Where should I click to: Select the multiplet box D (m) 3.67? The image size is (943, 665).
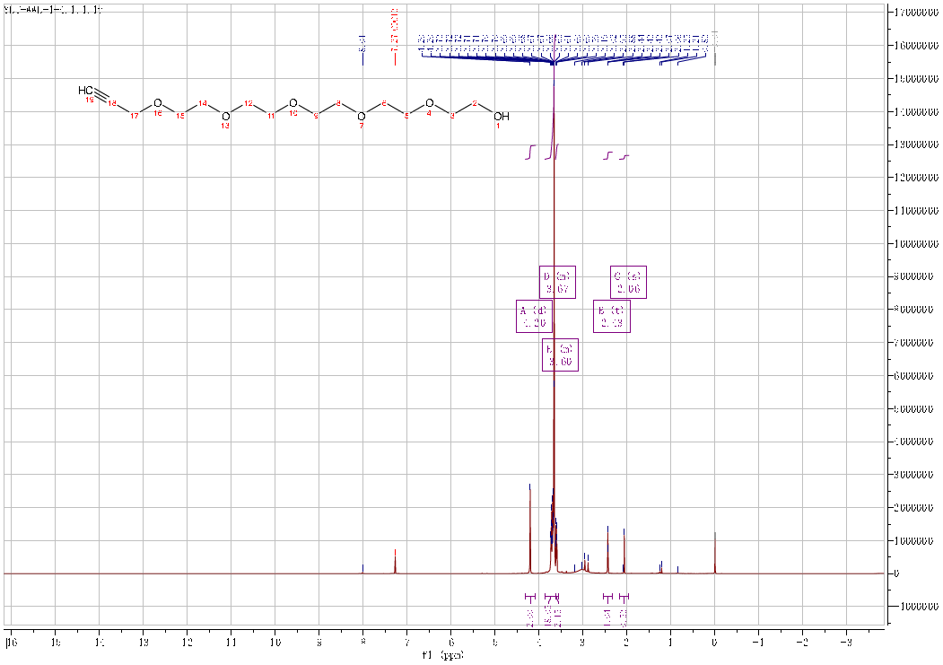557,282
